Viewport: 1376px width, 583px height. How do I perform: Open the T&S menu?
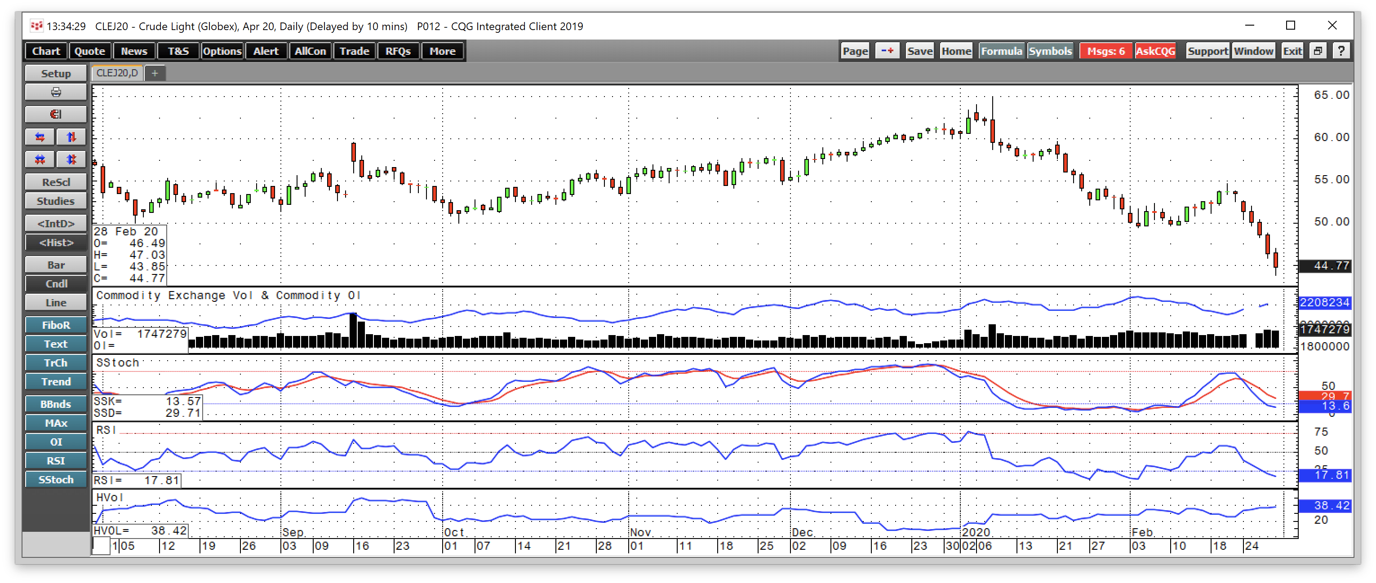coord(178,51)
